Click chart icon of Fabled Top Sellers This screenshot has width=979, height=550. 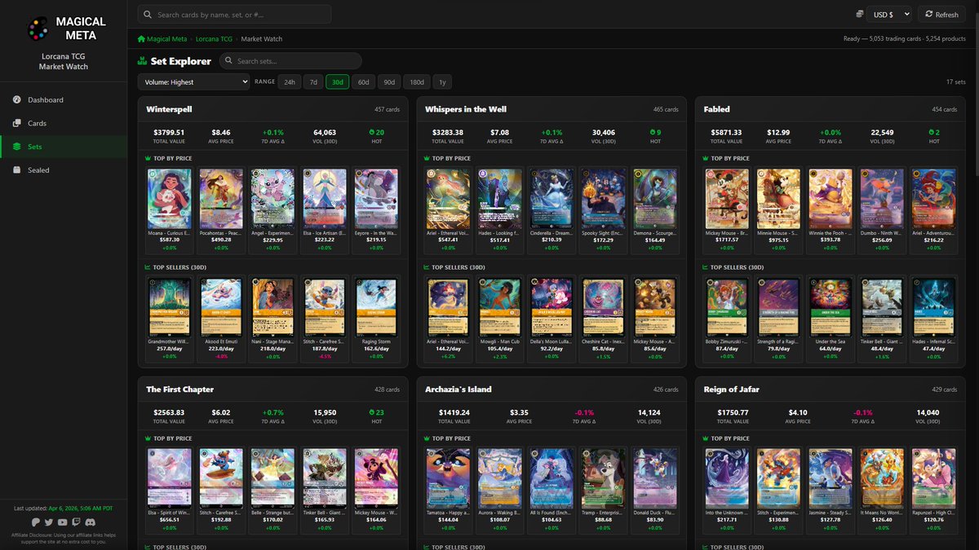pos(707,266)
